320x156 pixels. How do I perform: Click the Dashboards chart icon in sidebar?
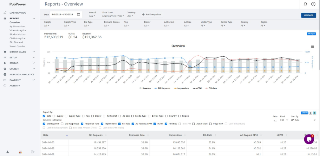tap(5, 13)
